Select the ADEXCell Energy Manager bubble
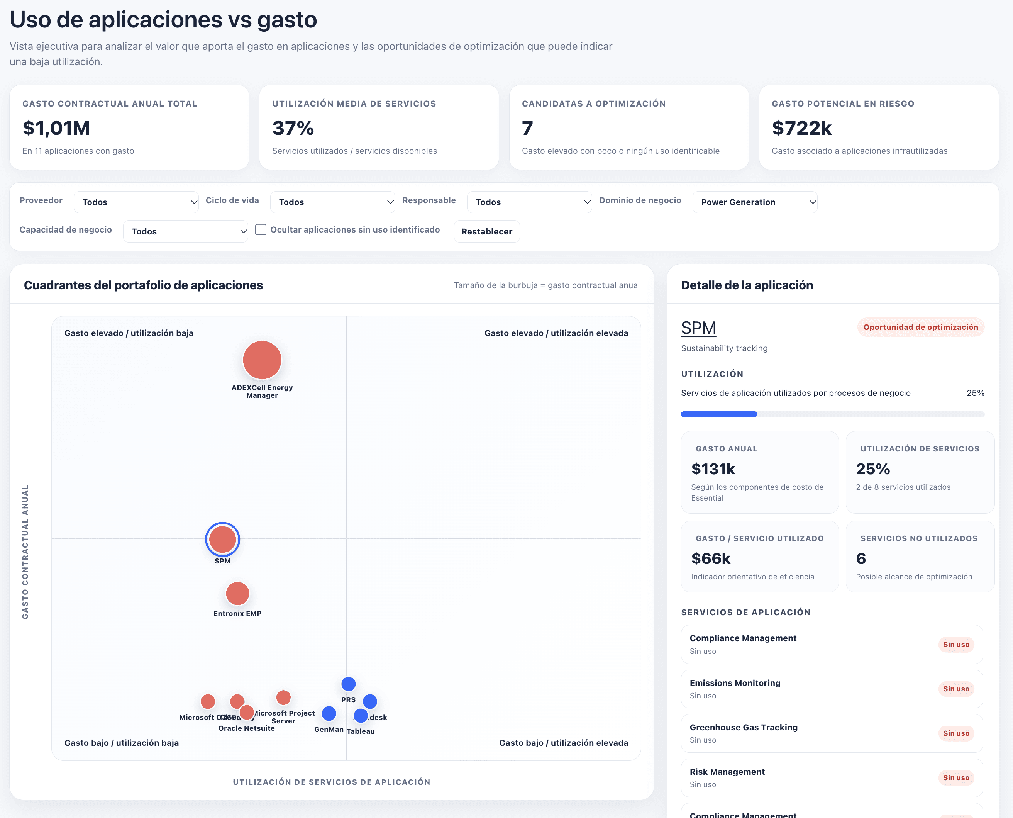Screen dimensions: 1013x818 [x=262, y=360]
